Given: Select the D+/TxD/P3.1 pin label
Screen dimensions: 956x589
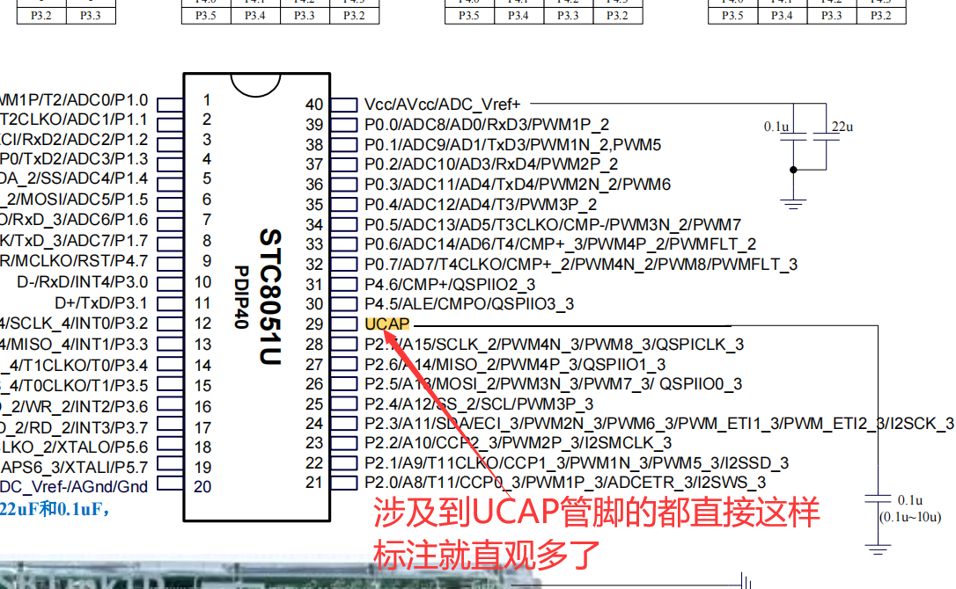Looking at the screenshot, I should pyautogui.click(x=101, y=303).
